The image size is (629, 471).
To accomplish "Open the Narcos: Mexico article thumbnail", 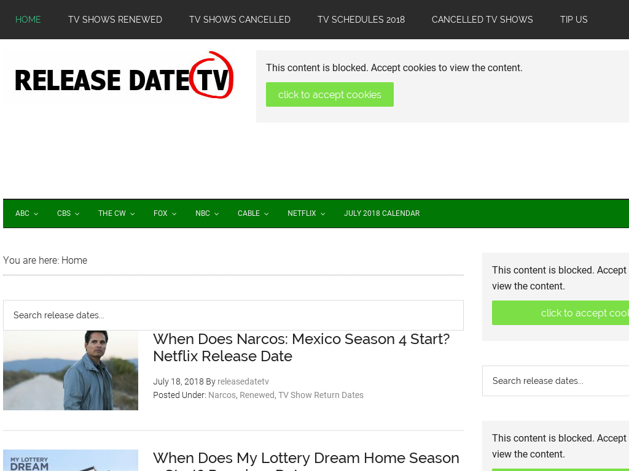I will 71,370.
